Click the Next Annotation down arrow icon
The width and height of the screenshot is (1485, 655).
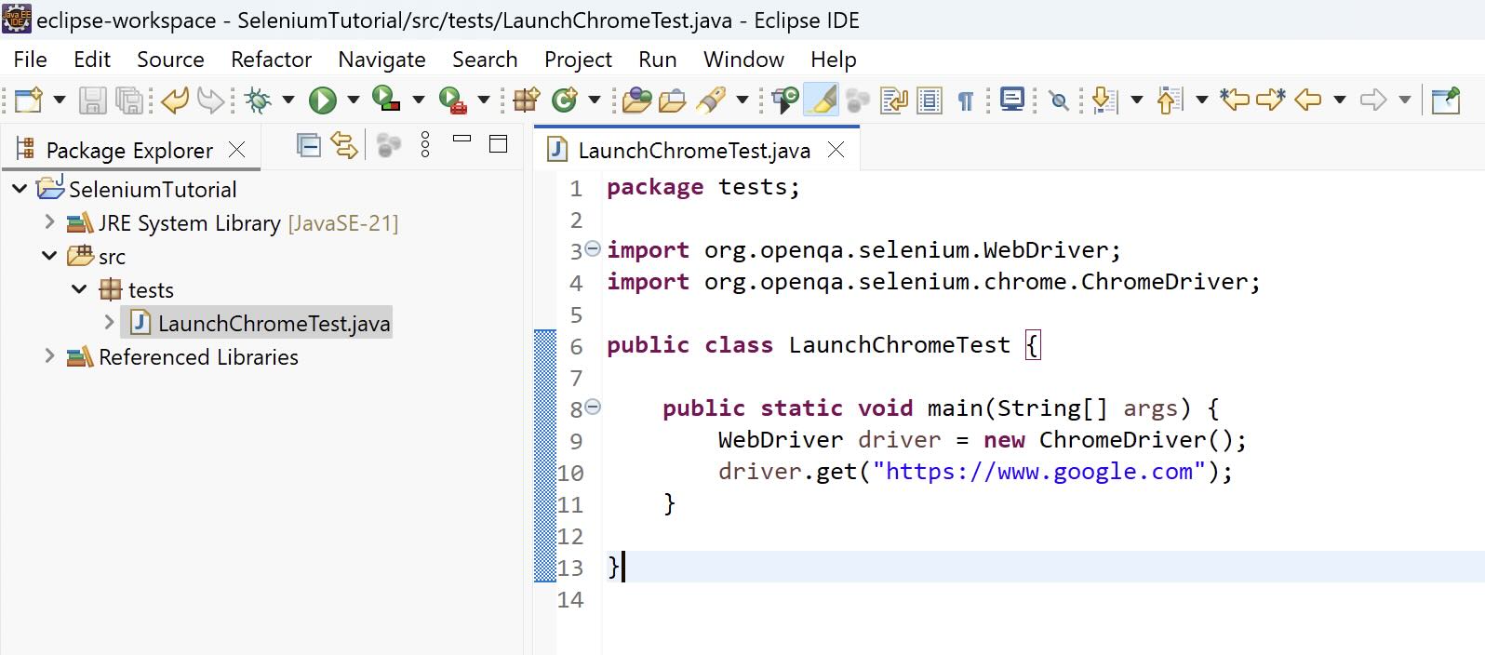tap(1104, 100)
